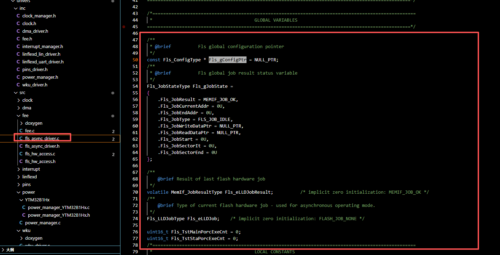Click the C icon beside dma_driver.h
The width and height of the screenshot is (500, 255).
[x=18, y=31]
